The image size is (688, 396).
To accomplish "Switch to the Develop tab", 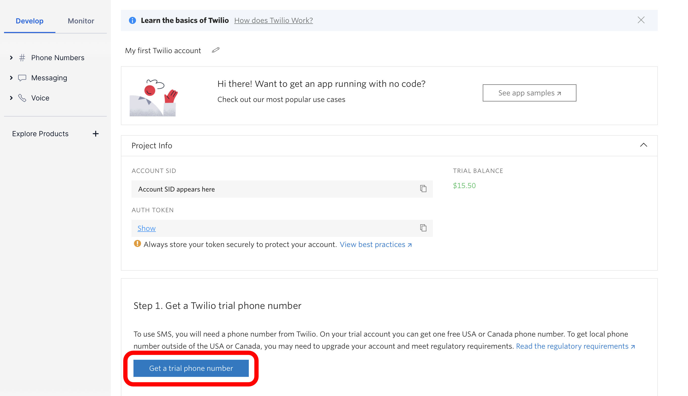I will (29, 21).
